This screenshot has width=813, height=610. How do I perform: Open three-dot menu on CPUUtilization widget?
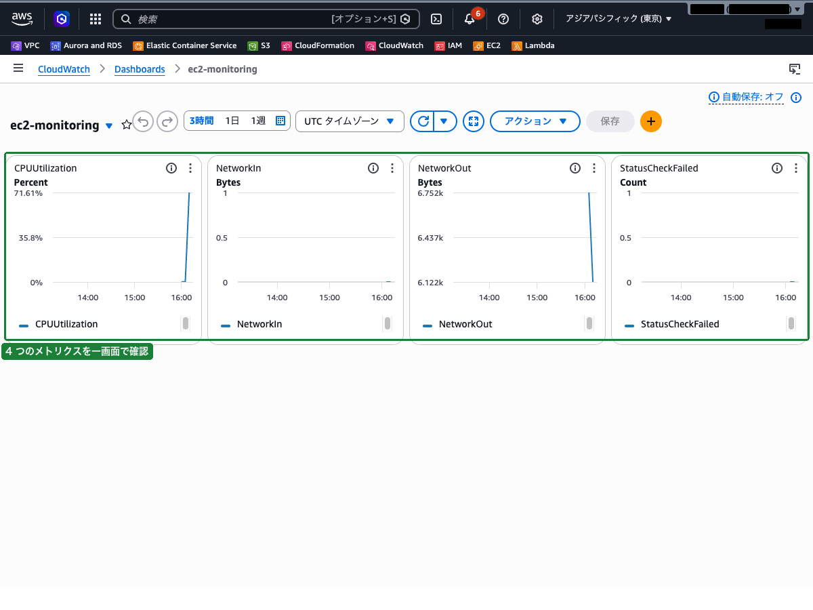pos(190,168)
